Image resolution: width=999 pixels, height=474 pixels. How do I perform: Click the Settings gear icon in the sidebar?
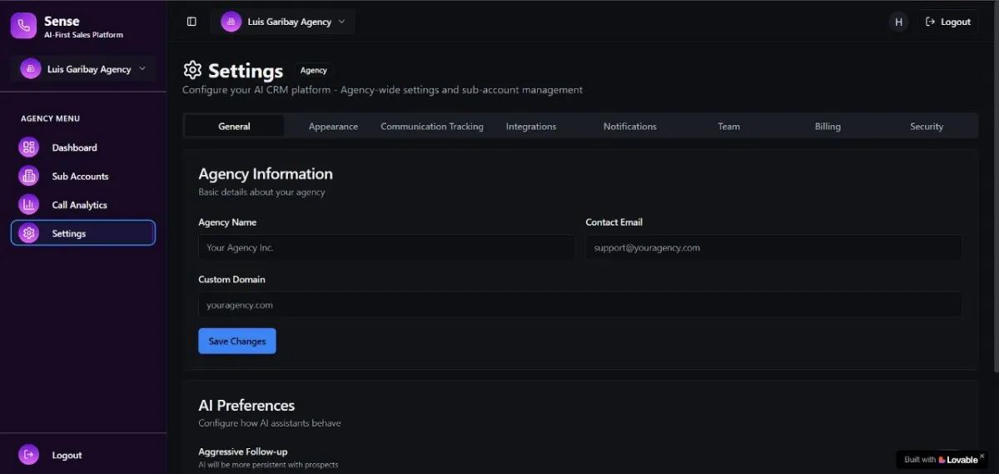(x=29, y=233)
